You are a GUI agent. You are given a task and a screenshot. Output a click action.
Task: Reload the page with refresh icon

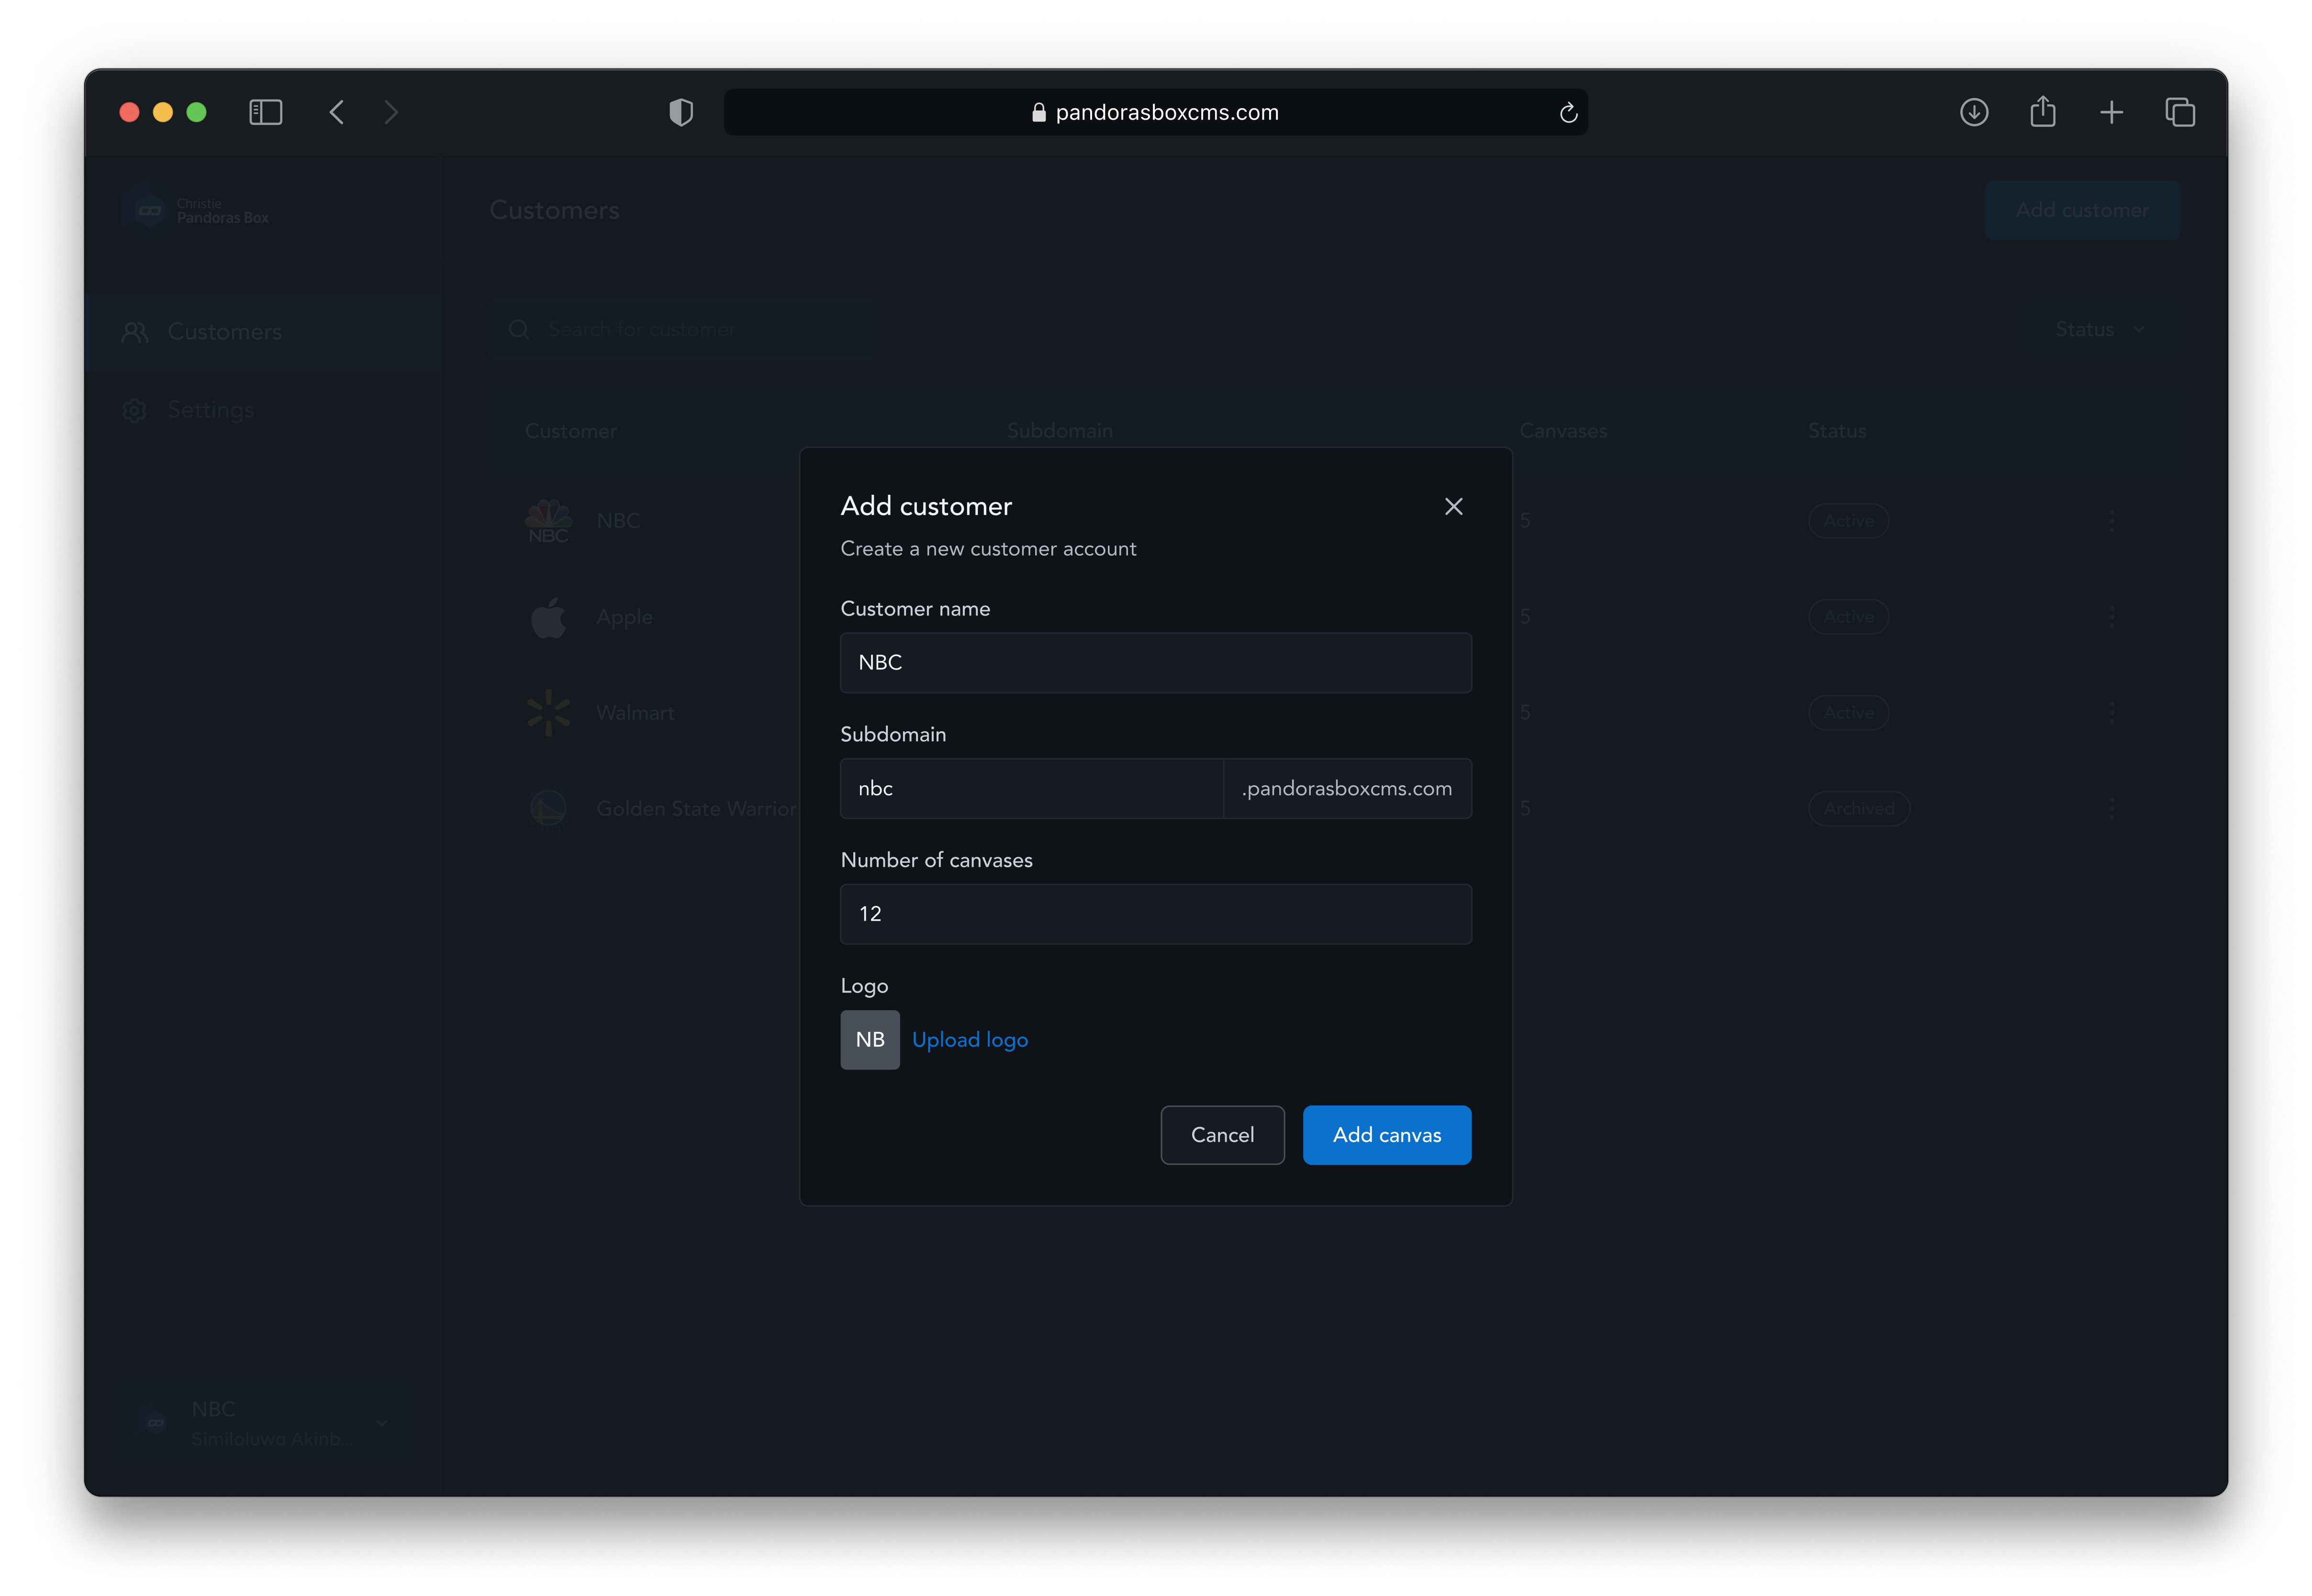click(1568, 113)
